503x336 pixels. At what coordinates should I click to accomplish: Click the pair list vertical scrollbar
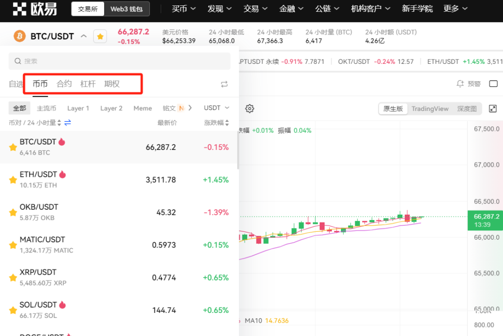tap(238, 150)
